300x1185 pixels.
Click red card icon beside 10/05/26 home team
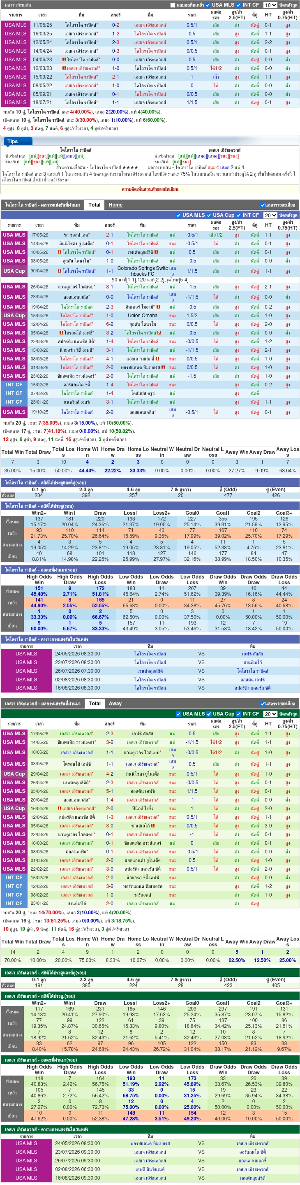[60, 252]
